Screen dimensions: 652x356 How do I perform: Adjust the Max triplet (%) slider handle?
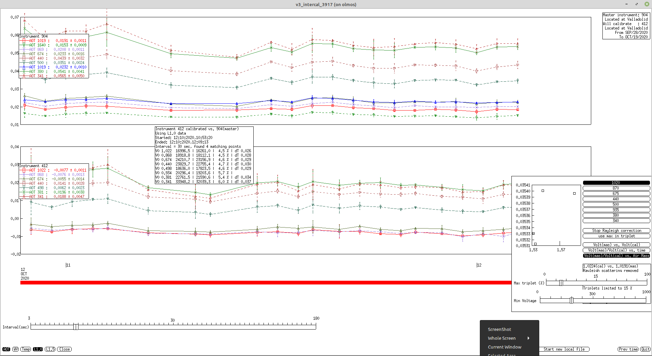point(561,283)
